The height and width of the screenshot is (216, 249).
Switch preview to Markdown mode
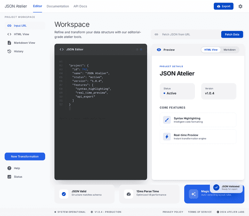click(x=229, y=50)
